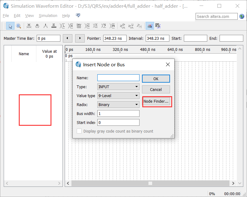Screen dimensions: 247x197
Task: Open Arbitrary Value (?) tool
Action: coord(104,26)
